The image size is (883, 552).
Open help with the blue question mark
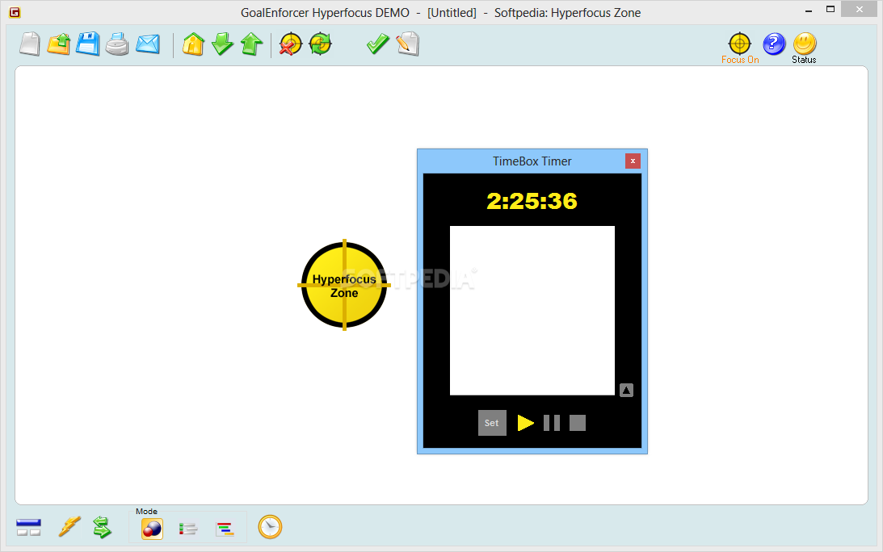[x=774, y=44]
